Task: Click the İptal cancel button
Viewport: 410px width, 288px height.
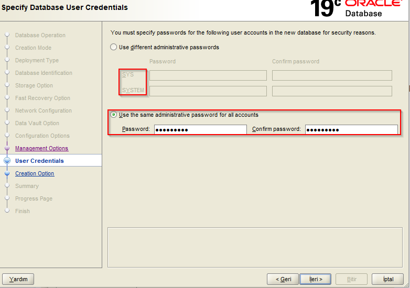Action: pos(388,279)
